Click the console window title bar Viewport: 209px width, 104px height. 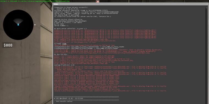pyautogui.click(x=131, y=4)
